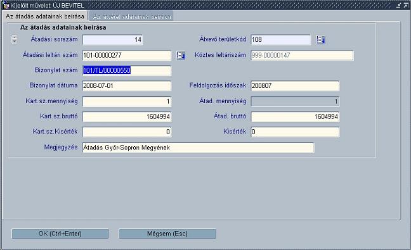The width and height of the screenshot is (411, 250).
Task: Click the Feldolgozás időszak field 200807
Action: pos(295,86)
